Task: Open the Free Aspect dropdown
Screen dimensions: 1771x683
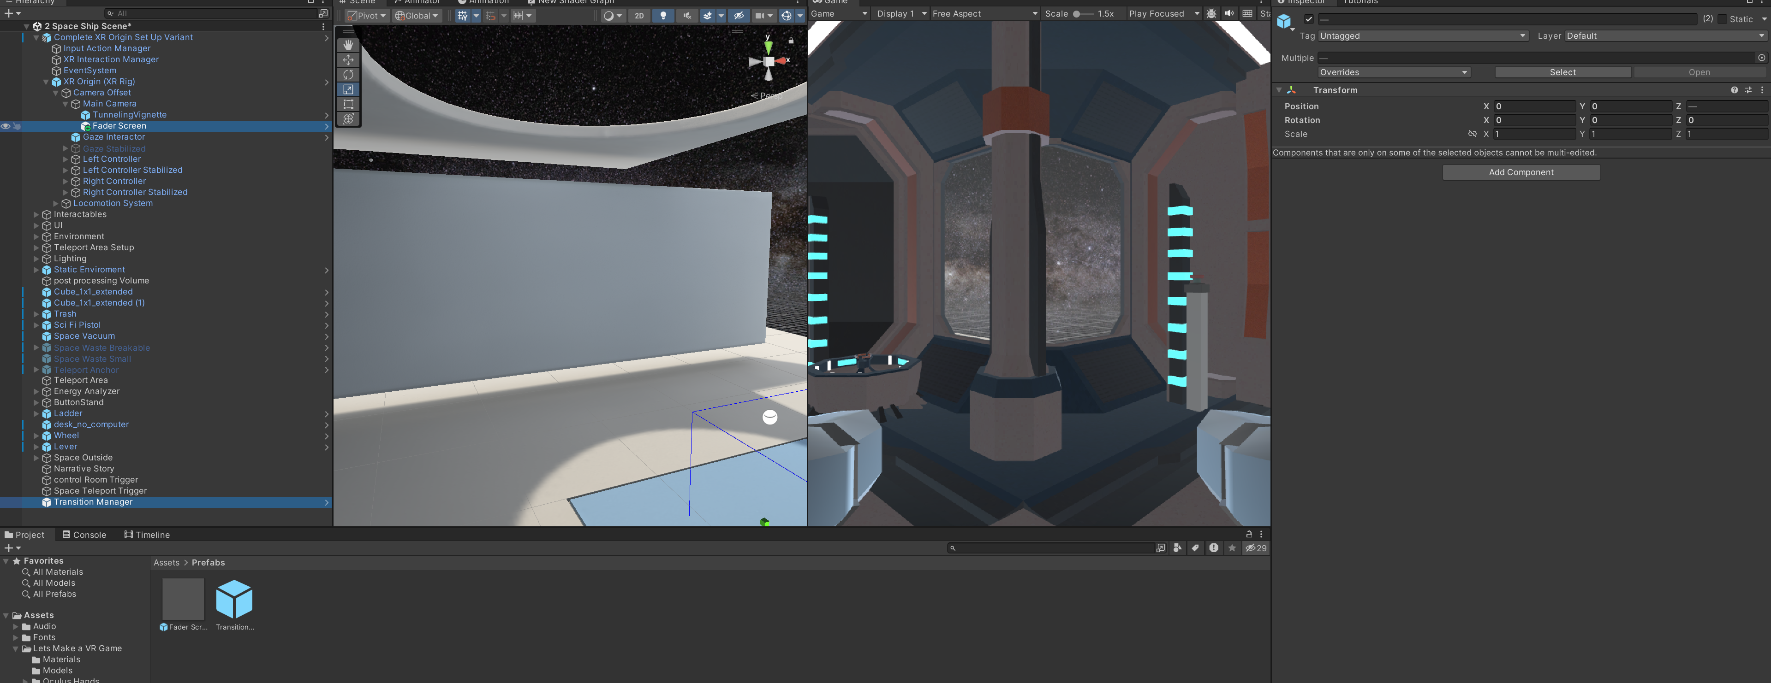Action: [984, 14]
